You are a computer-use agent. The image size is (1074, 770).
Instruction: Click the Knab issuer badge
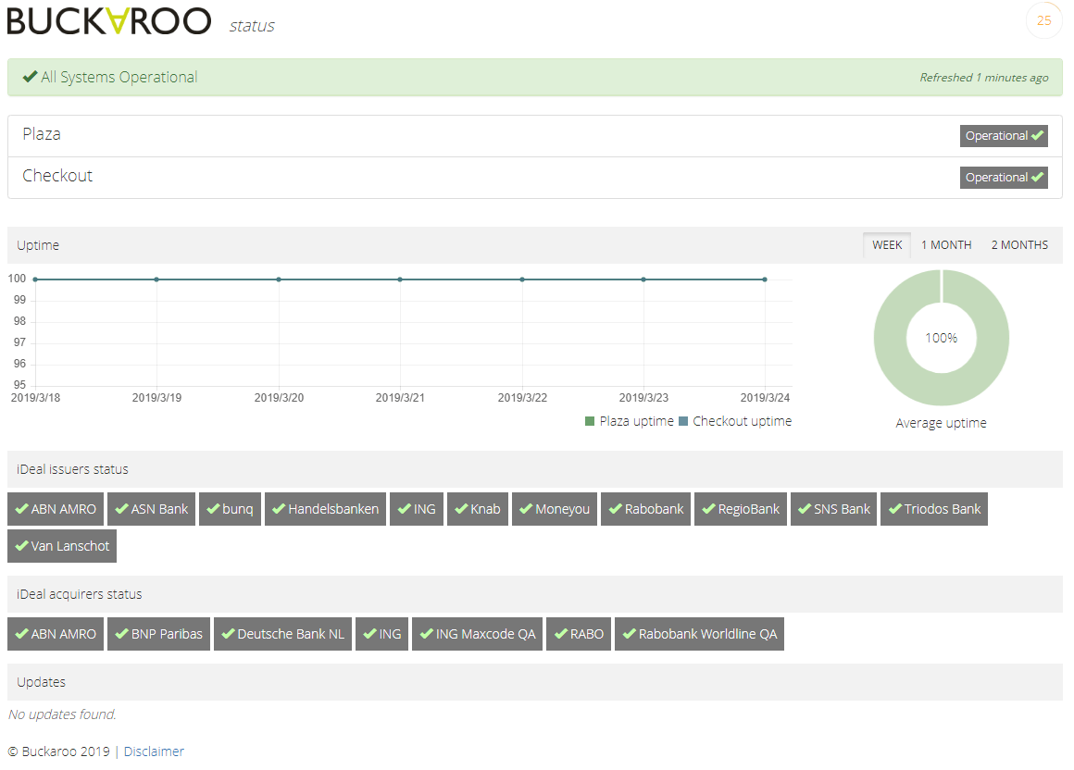(478, 509)
